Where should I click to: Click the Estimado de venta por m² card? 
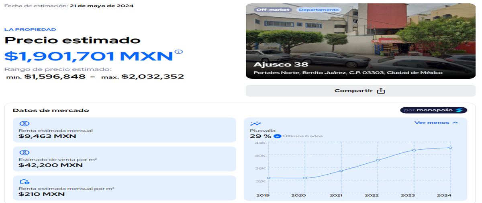125,159
